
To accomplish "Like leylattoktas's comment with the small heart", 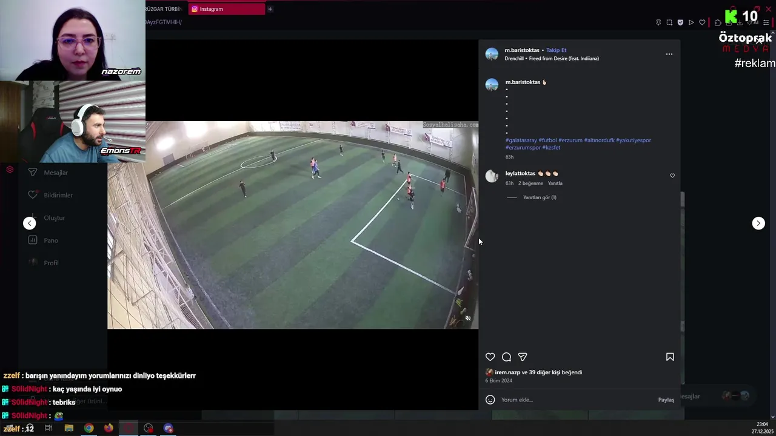I will coord(672,176).
